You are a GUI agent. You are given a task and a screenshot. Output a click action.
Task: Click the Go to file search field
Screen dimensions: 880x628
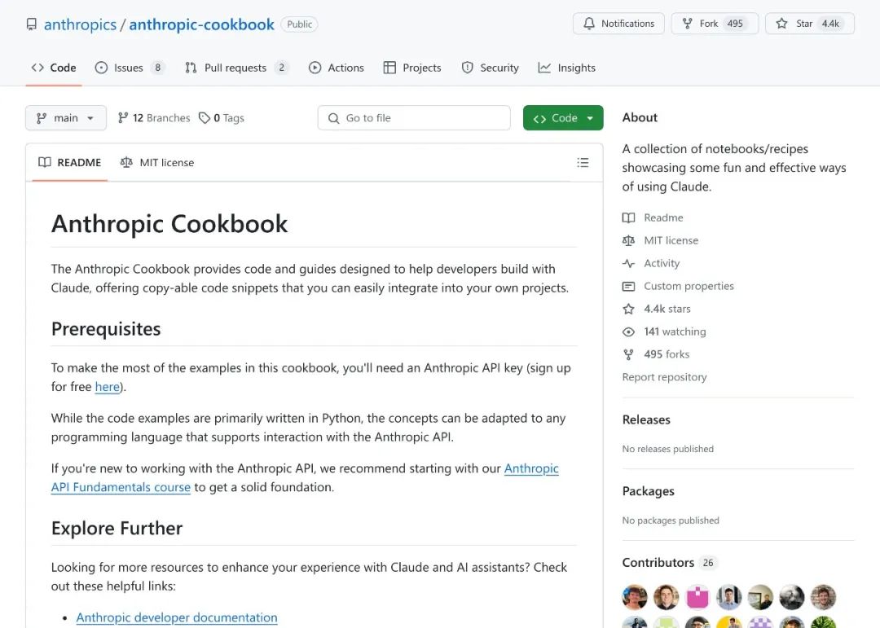pyautogui.click(x=414, y=118)
